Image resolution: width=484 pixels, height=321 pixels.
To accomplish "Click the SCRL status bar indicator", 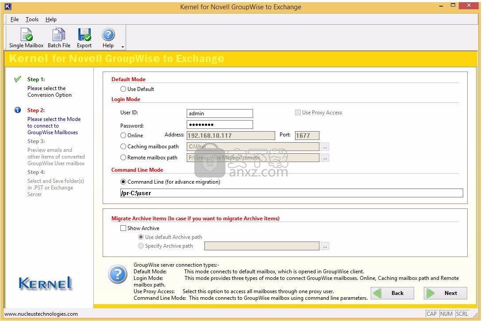I will click(x=462, y=313).
